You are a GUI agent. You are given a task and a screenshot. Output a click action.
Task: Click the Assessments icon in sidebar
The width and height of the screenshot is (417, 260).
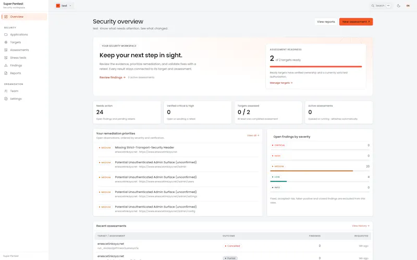[6, 50]
